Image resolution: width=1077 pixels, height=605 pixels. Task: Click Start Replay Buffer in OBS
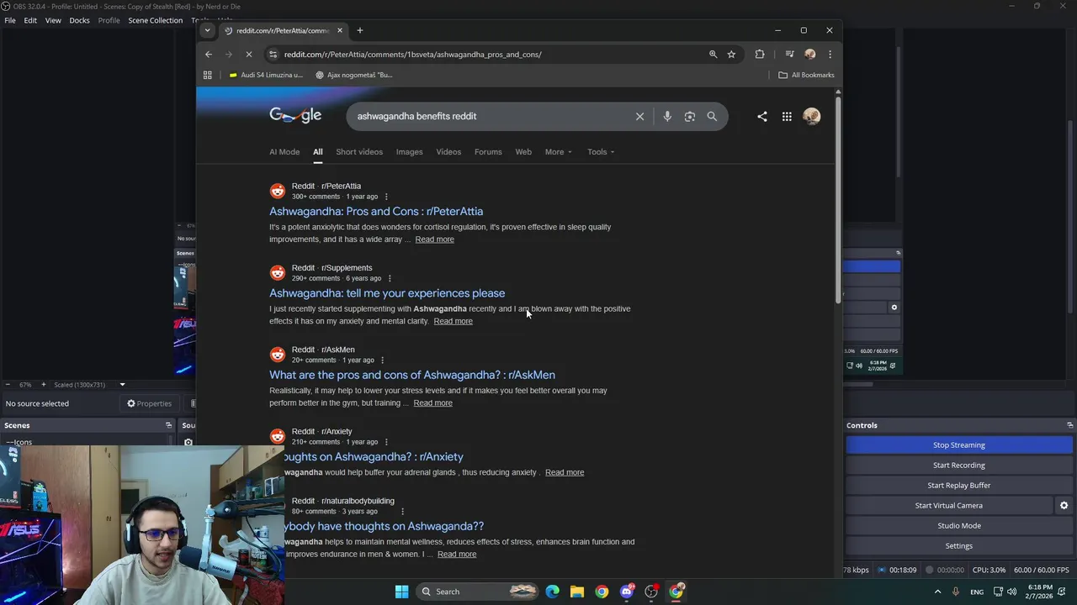tap(958, 486)
